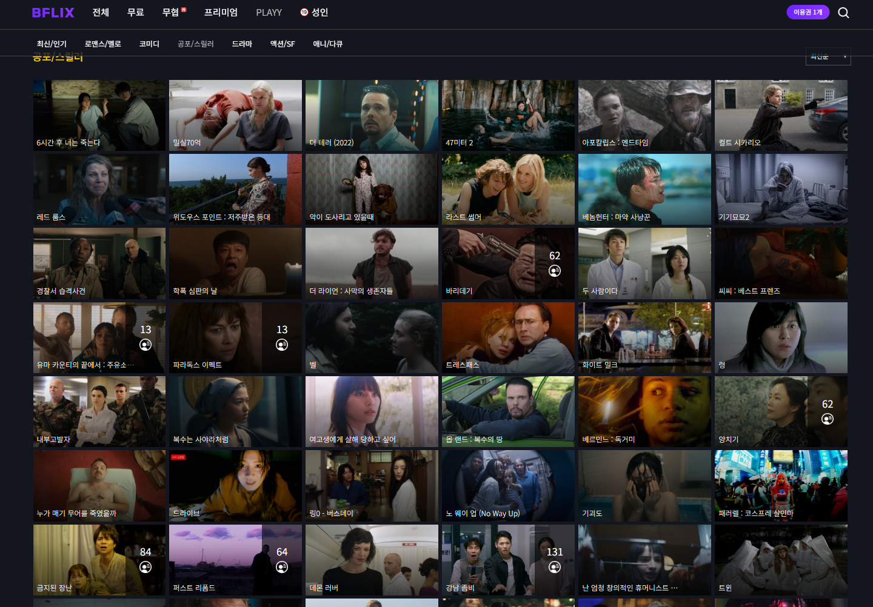Open the search magnifier icon
873x607 pixels.
click(x=843, y=13)
